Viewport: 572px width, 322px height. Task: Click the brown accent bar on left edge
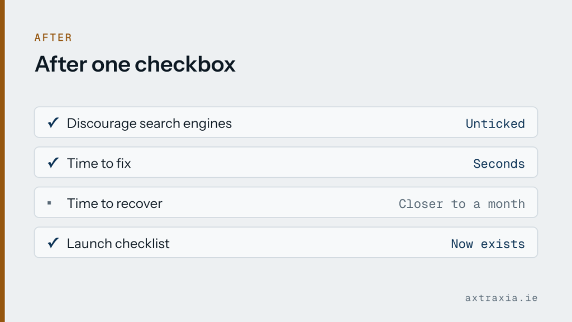click(2, 161)
